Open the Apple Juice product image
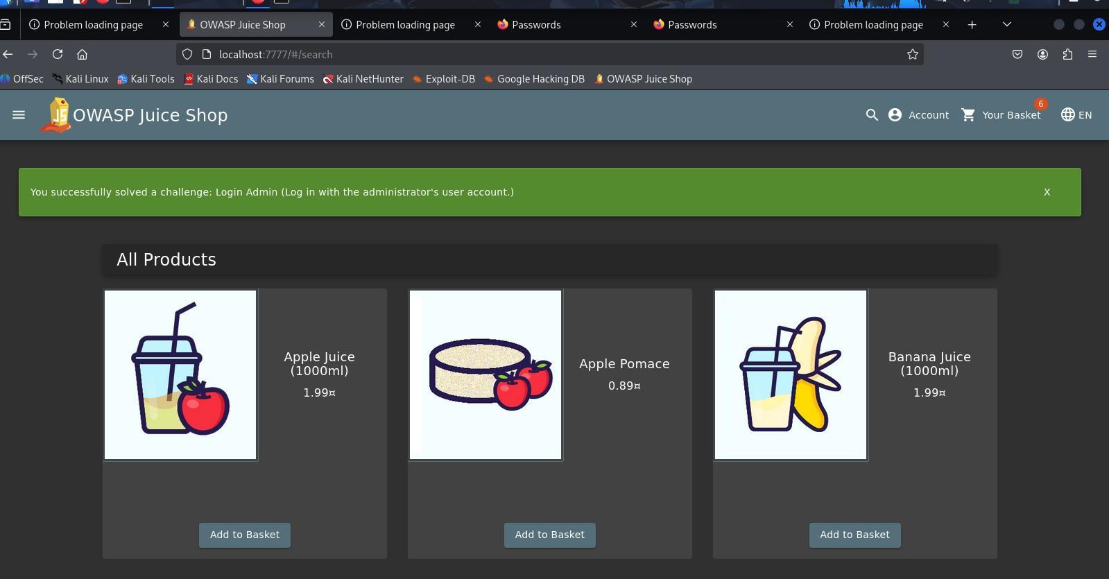This screenshot has width=1109, height=579. click(x=180, y=374)
